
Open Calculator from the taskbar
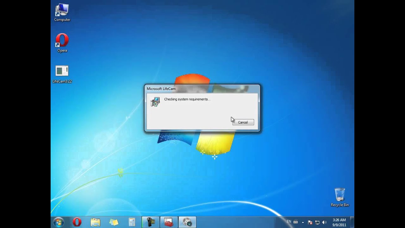tap(132, 222)
